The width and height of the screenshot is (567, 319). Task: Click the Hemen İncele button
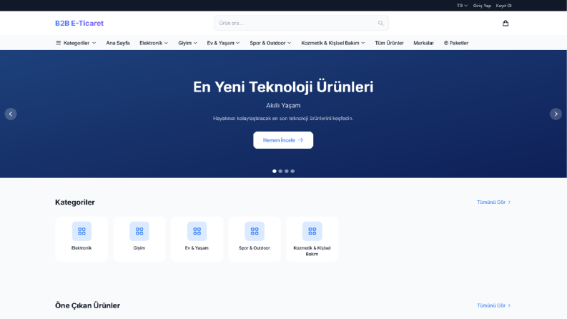pos(283,140)
